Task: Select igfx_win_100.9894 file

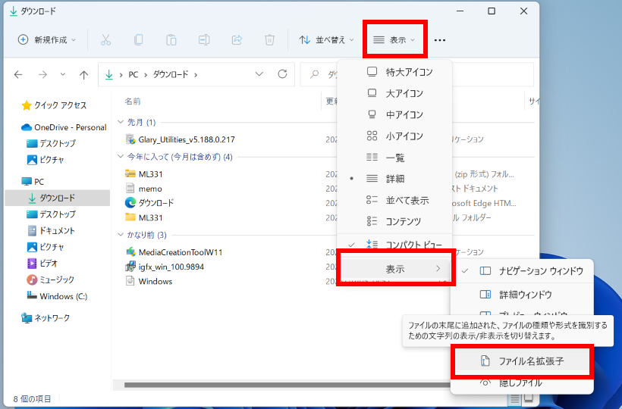Action: [165, 267]
